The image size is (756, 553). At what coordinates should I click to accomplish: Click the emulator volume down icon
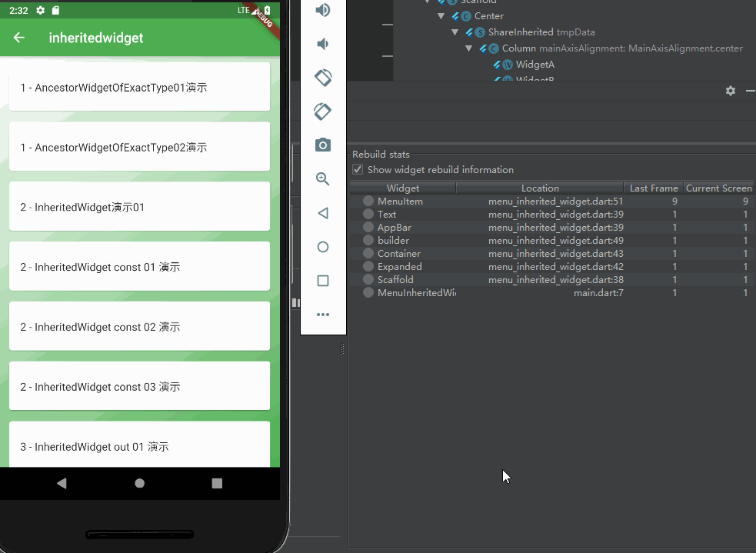(322, 44)
